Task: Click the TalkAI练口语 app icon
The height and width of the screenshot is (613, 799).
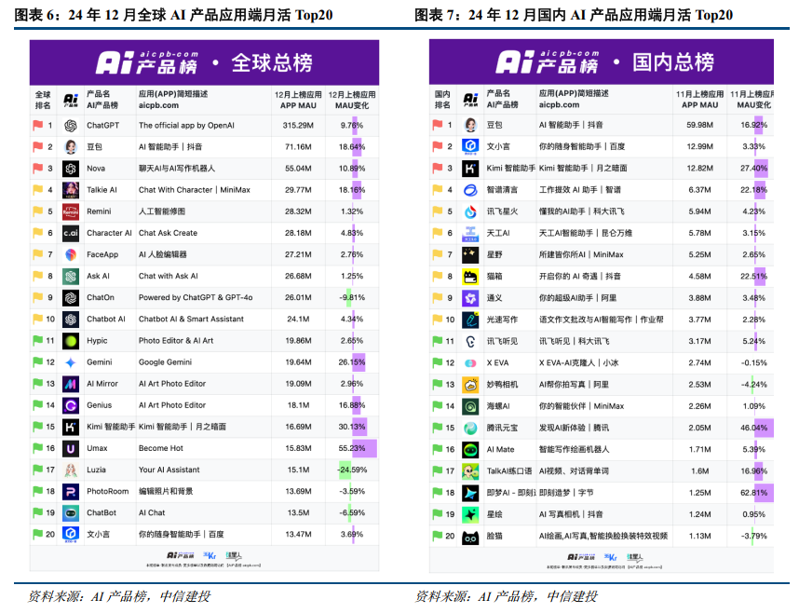Action: [470, 471]
